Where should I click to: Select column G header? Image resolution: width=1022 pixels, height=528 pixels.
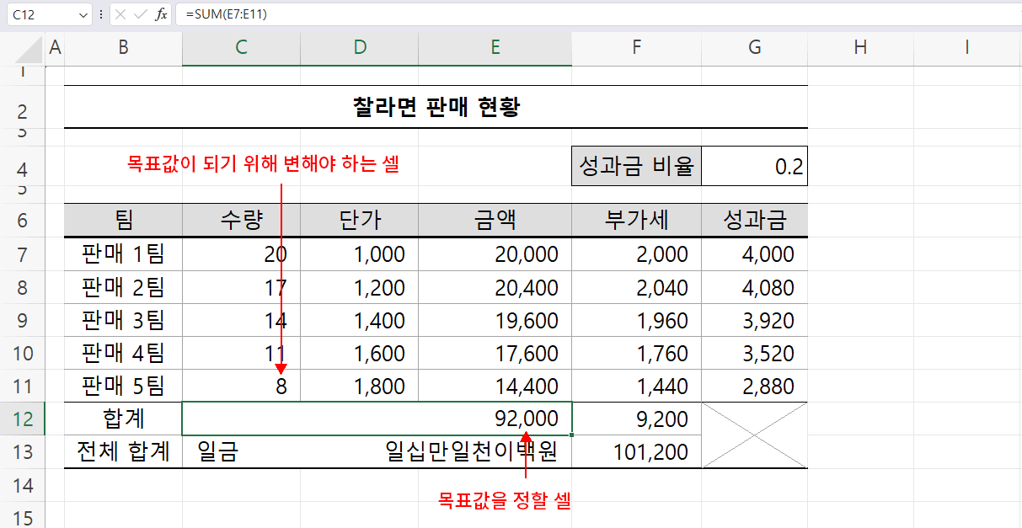pyautogui.click(x=753, y=47)
